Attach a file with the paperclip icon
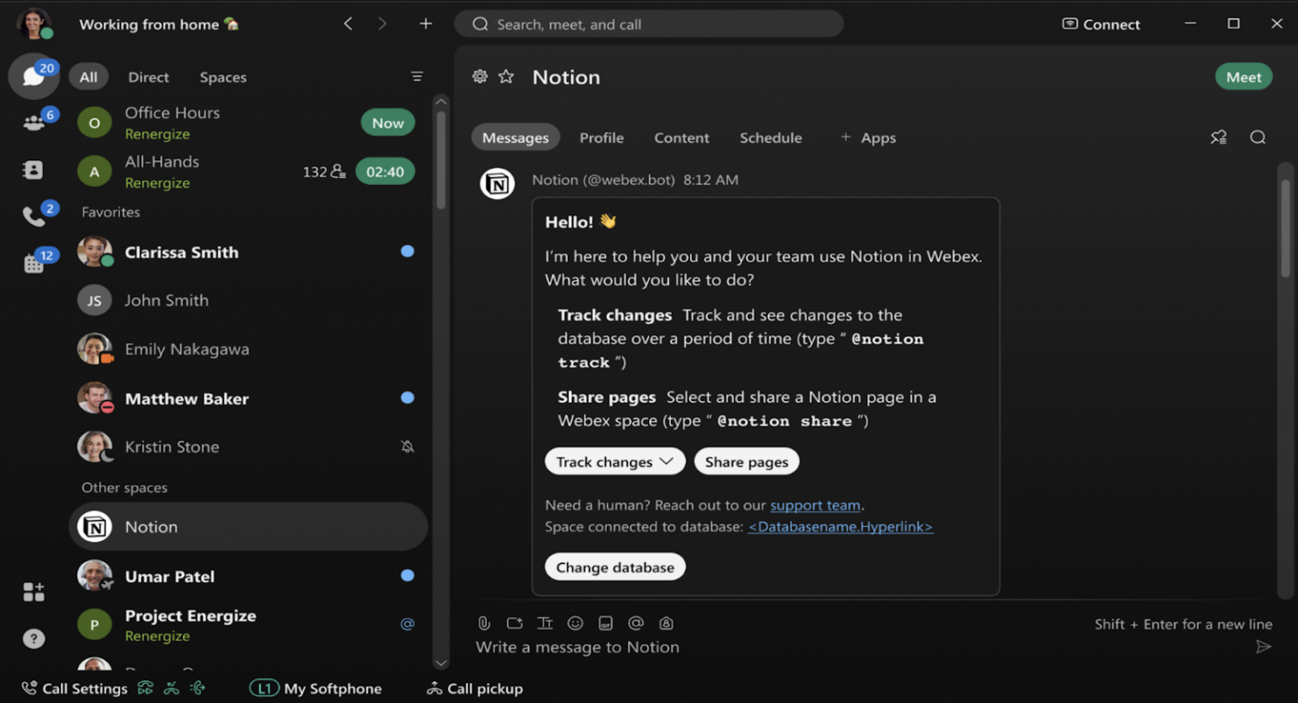Viewport: 1298px width, 703px height. point(483,623)
